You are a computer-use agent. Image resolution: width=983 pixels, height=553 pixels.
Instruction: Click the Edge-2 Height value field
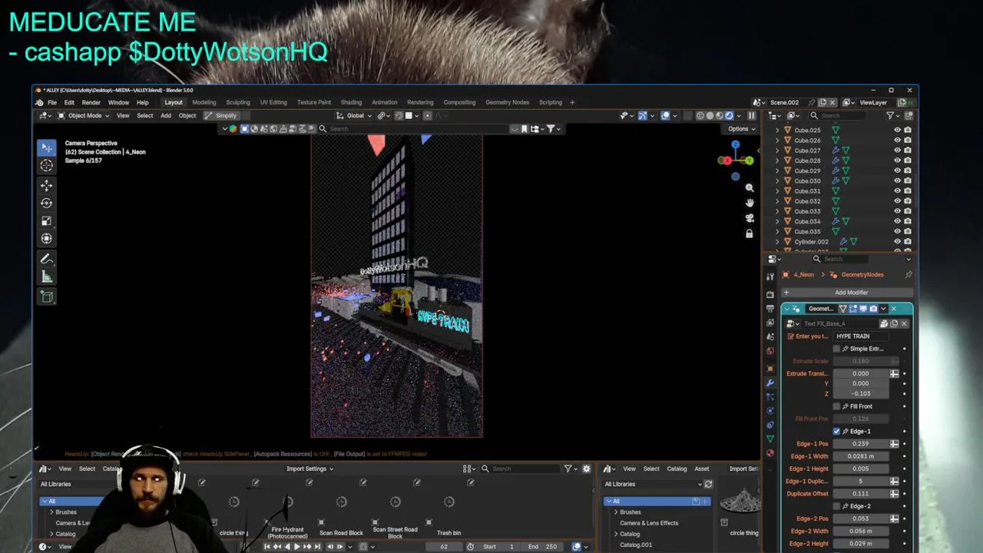pos(860,544)
